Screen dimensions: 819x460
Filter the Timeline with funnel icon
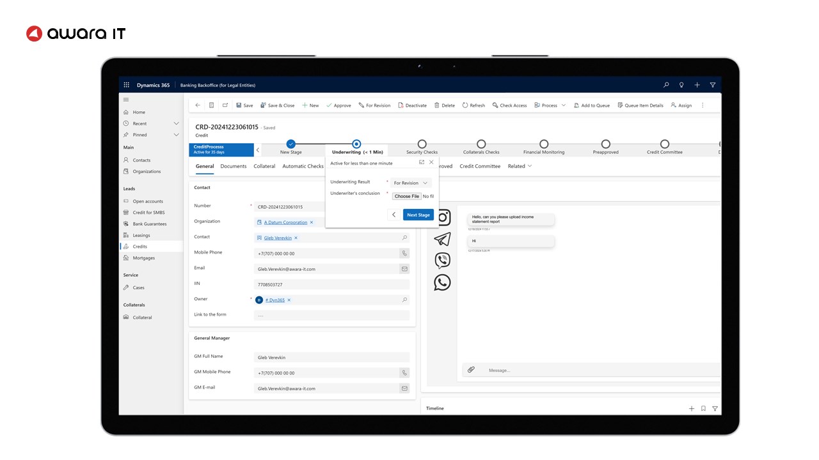(x=715, y=408)
